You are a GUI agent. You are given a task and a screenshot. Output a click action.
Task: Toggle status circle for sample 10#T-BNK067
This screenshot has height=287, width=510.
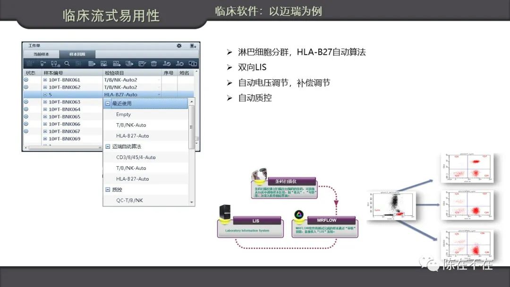[26, 131]
